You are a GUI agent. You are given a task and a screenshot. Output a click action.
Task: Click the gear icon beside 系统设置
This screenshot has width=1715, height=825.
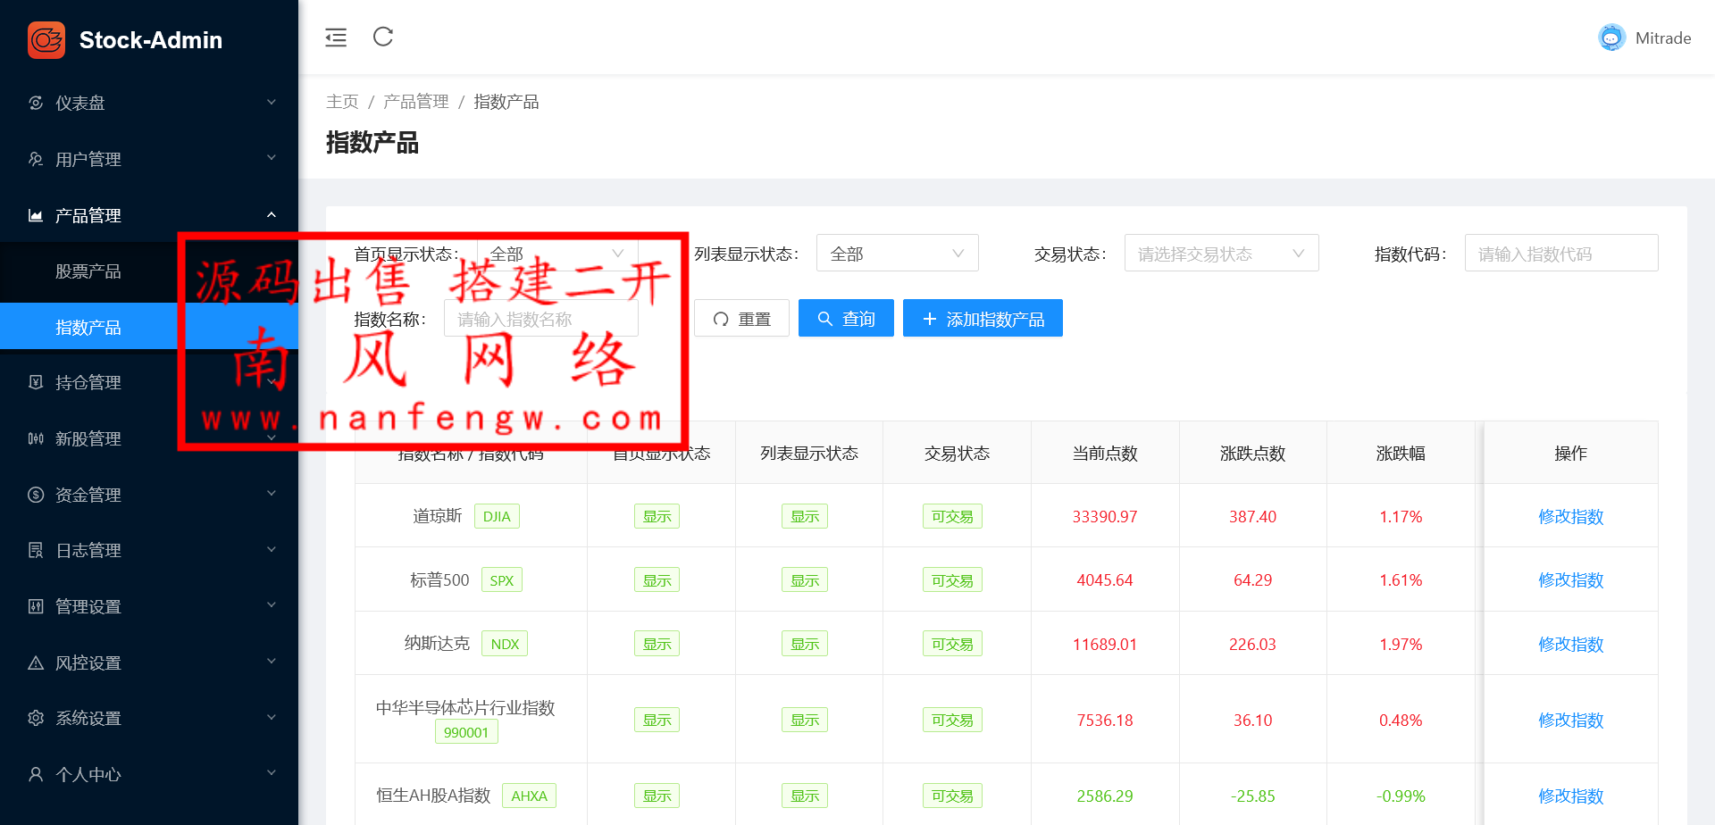click(x=36, y=718)
